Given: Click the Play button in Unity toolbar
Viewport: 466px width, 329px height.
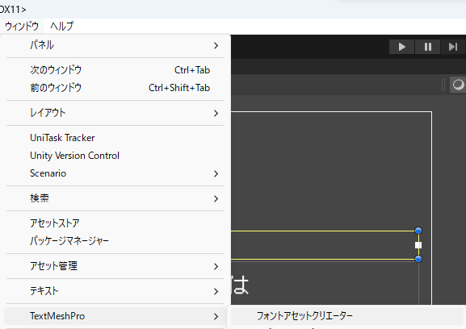Looking at the screenshot, I should (x=402, y=47).
